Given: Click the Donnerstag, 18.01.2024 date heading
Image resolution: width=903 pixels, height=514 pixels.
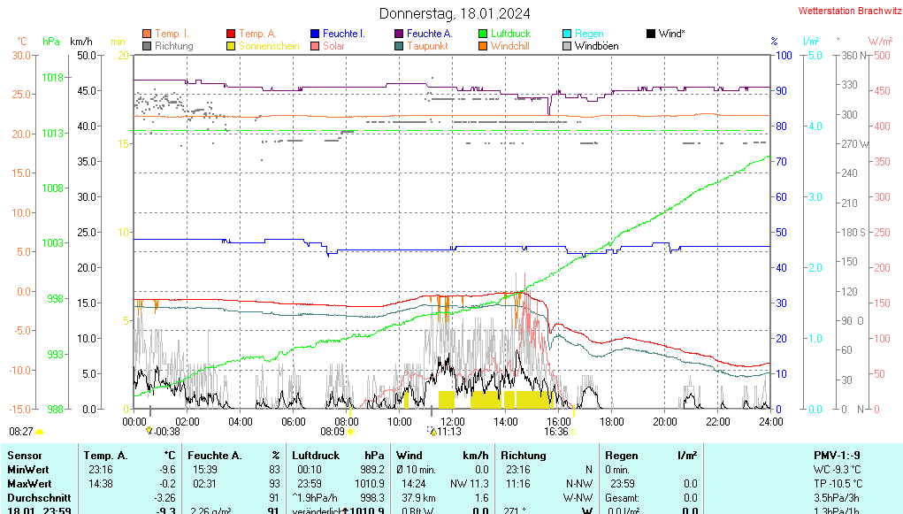Looking at the screenshot, I should 455,13.
